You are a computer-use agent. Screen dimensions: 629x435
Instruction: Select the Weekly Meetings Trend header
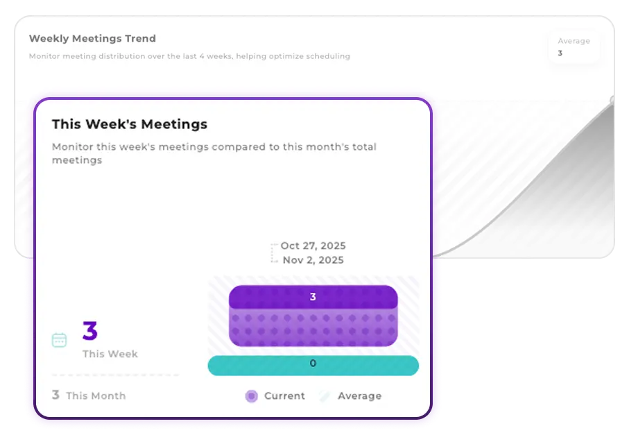[x=92, y=38]
